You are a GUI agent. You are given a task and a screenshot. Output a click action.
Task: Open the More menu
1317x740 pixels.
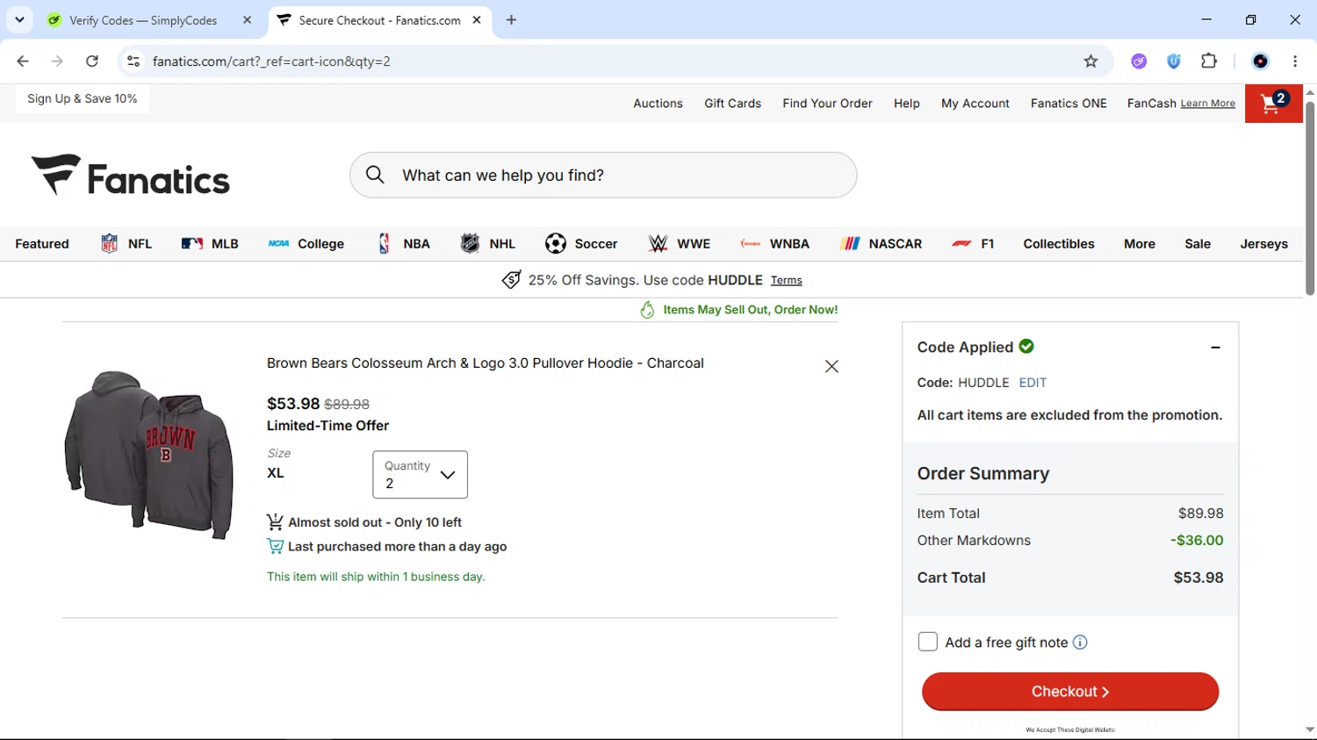[1140, 244]
